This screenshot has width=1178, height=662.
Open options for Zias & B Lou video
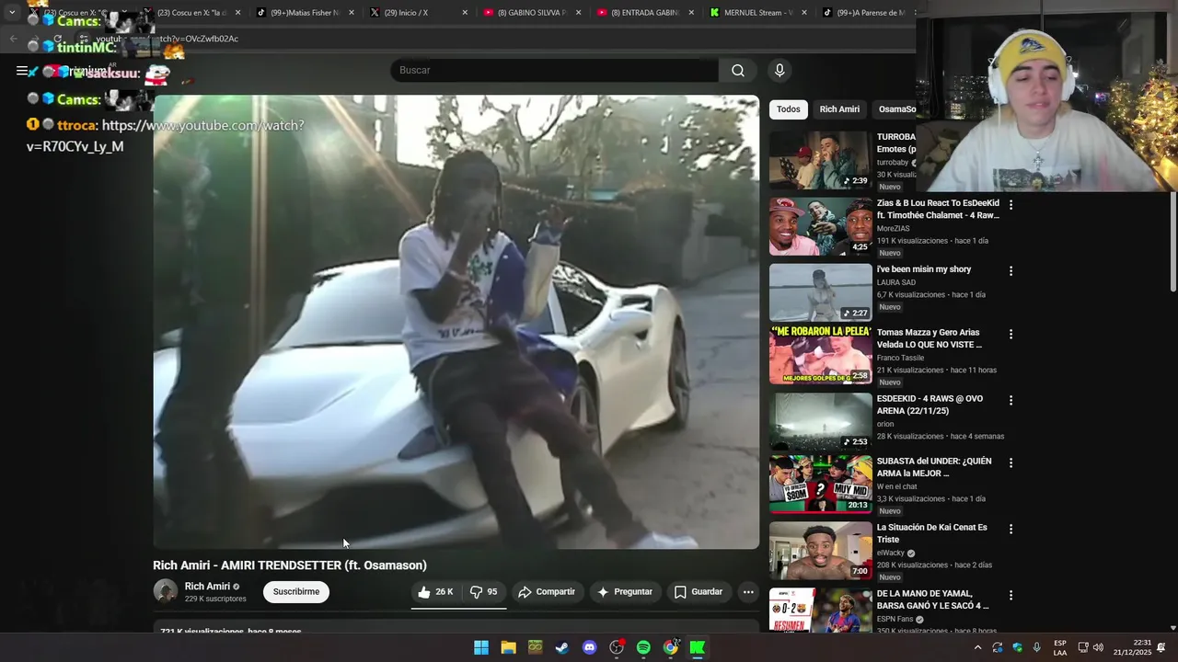(x=1011, y=205)
